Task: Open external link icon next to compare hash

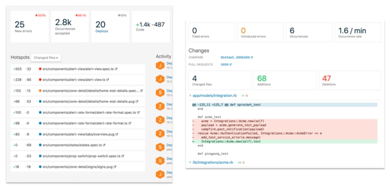Action: (x=252, y=58)
